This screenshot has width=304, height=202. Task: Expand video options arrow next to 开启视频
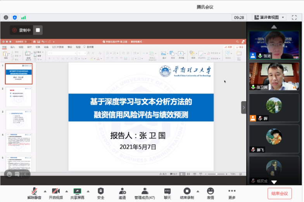[x=67, y=191]
